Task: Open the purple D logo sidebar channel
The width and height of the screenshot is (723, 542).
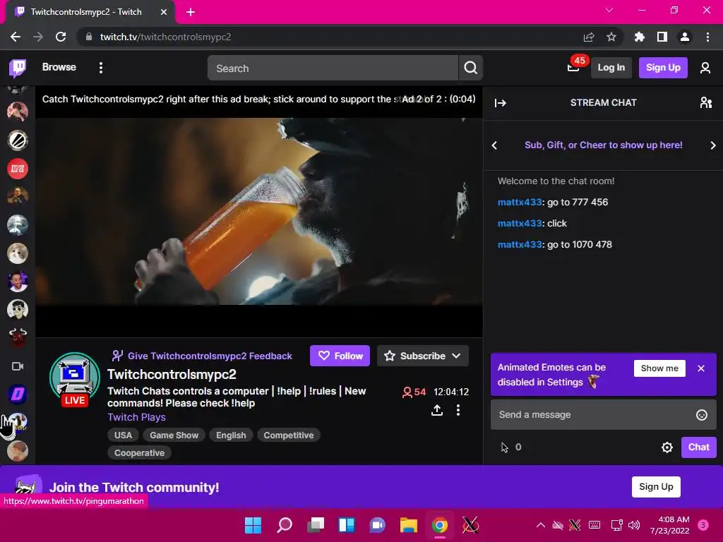Action: 18,395
